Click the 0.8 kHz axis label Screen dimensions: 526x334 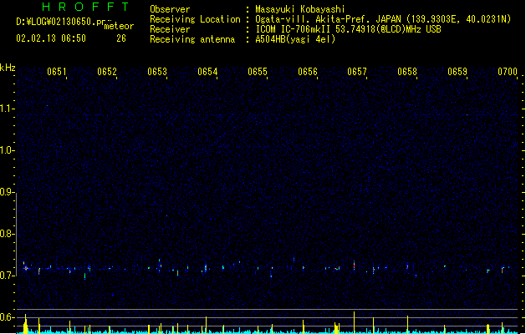[x=7, y=234]
